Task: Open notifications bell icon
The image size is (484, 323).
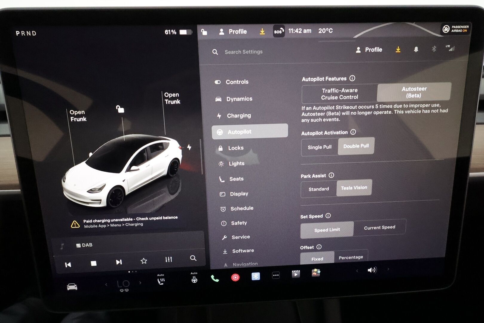Action: [416, 49]
